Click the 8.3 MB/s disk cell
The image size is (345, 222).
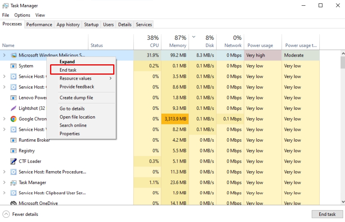pyautogui.click(x=203, y=55)
